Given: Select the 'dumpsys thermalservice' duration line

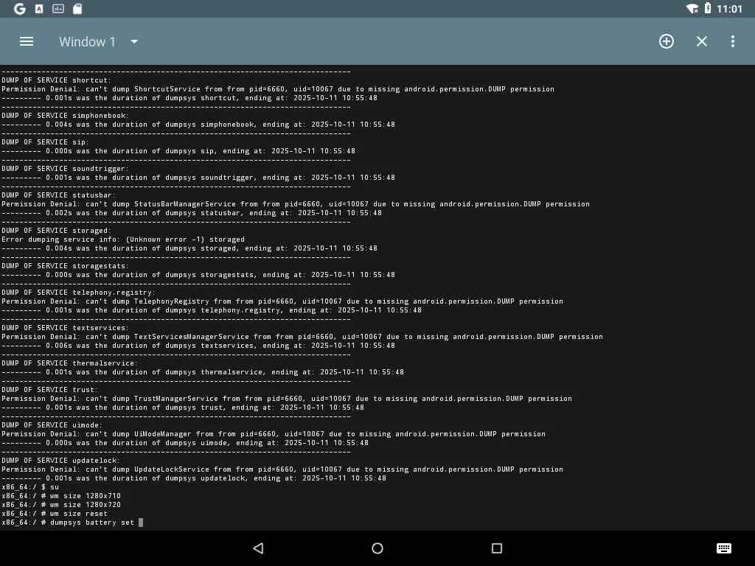Looking at the screenshot, I should (203, 372).
